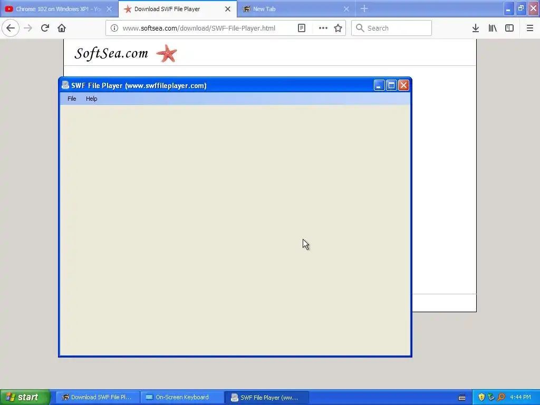Open the Help menu in SWF File Player
This screenshot has height=405, width=540.
(92, 99)
